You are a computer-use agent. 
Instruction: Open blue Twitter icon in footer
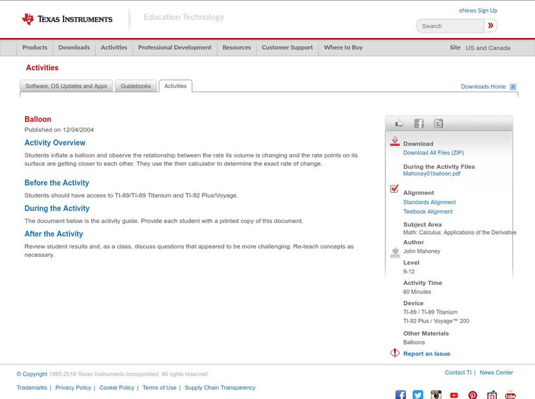point(418,395)
